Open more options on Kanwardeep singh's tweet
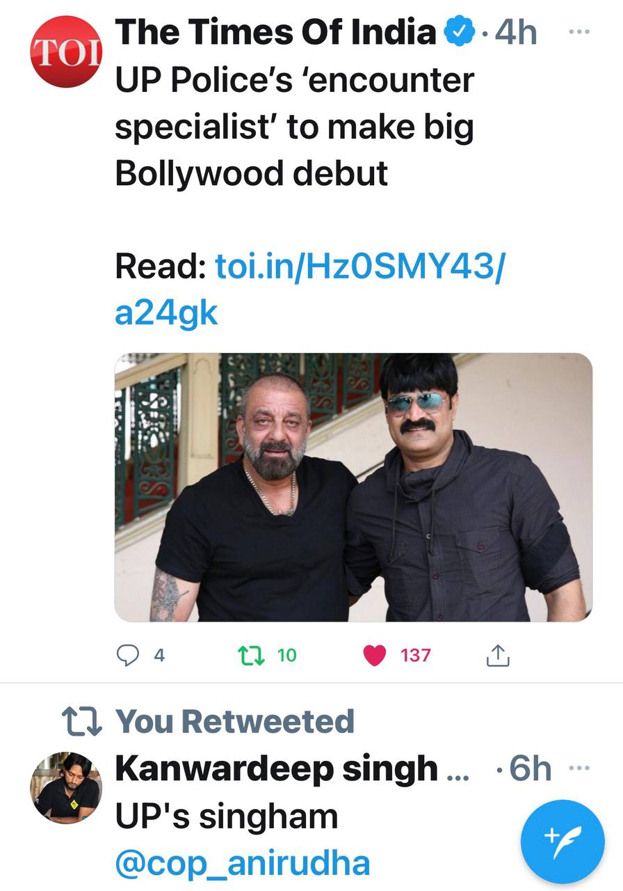Viewport: 623px width, 891px height. coord(578,768)
